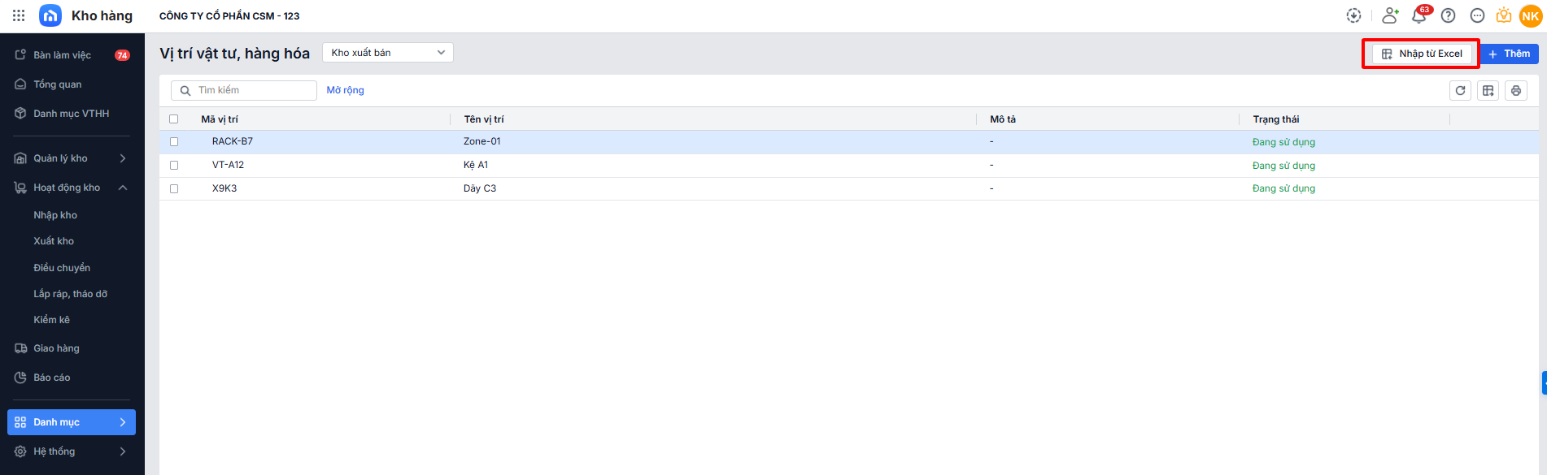
Task: Open Nhập kho in the sidebar
Action: [x=55, y=215]
